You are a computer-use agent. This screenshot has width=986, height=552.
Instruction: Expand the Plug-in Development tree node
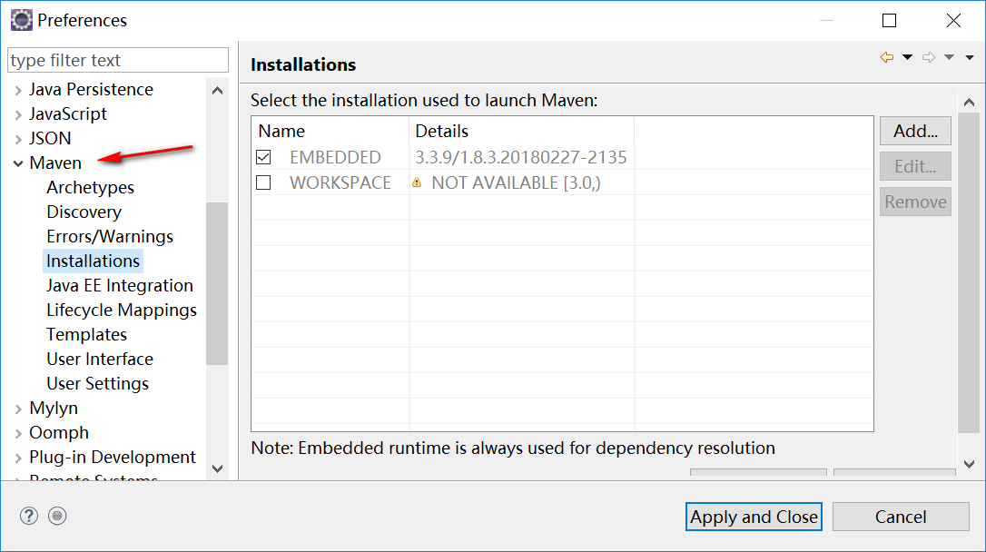[18, 458]
